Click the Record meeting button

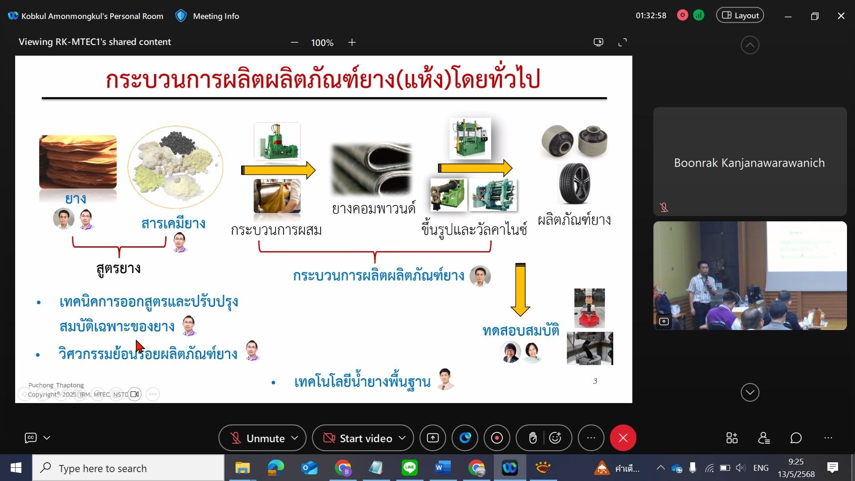pyautogui.click(x=497, y=438)
